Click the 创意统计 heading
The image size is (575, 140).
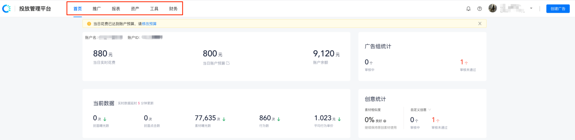point(375,99)
